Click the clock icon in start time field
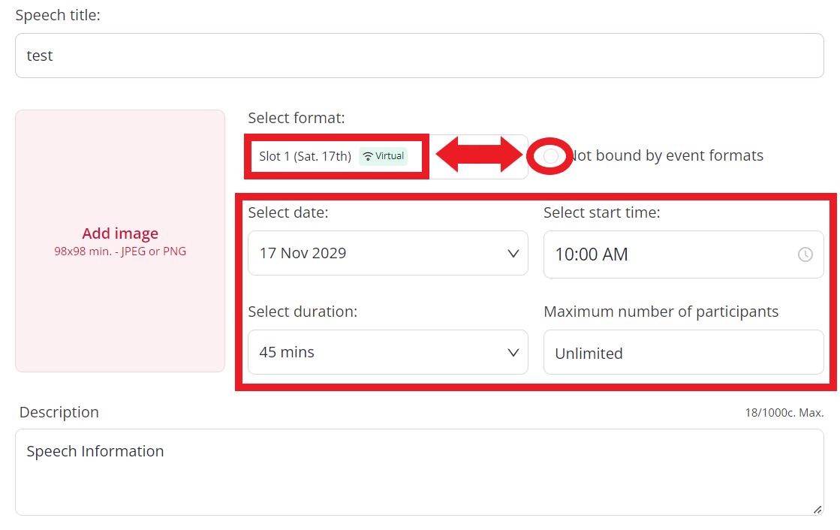 805,254
